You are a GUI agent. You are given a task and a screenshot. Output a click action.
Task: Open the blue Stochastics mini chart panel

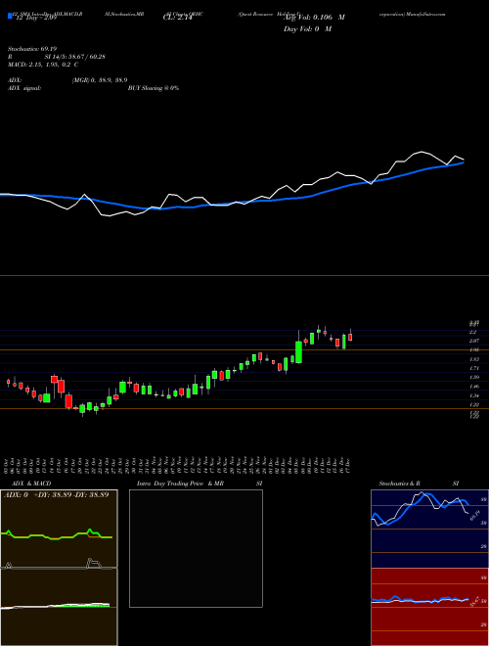click(x=427, y=529)
